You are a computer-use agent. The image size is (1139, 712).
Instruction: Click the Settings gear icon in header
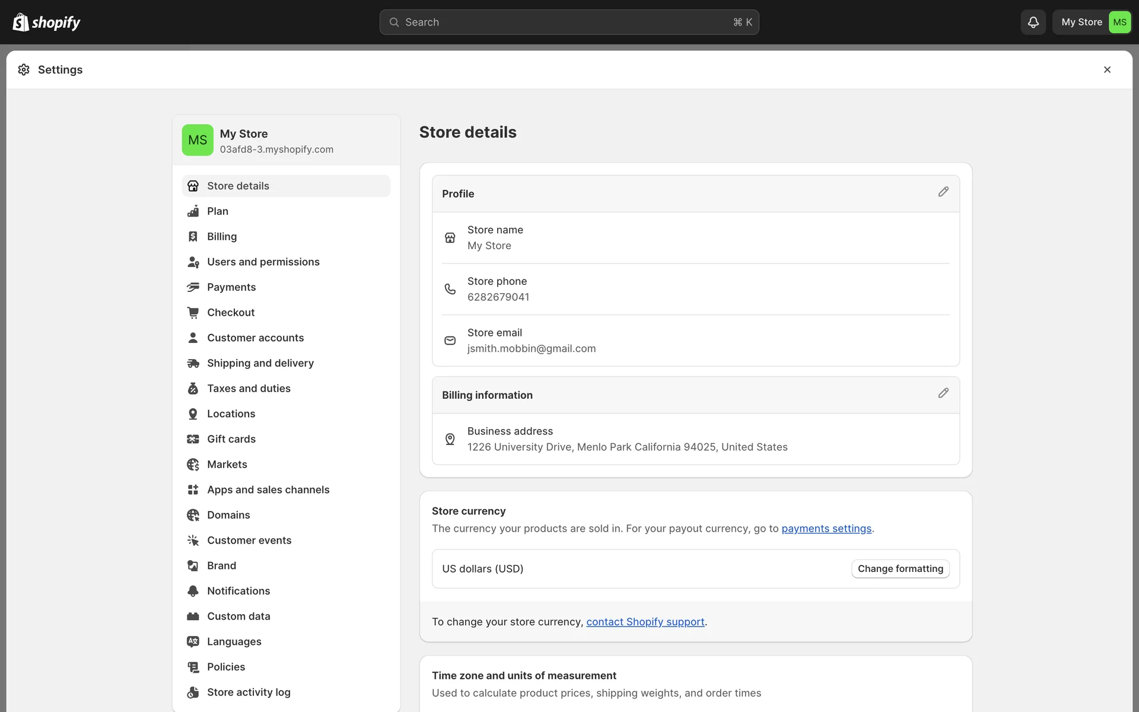click(x=24, y=69)
